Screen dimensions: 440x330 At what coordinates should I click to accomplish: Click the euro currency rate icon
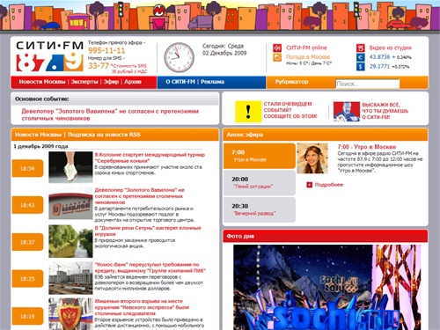[361, 57]
